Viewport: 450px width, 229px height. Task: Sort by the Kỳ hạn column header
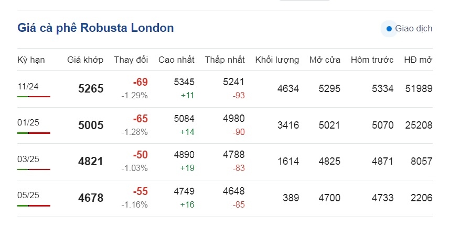(31, 60)
